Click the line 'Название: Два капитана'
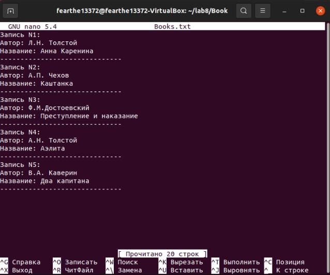 [x=44, y=181]
